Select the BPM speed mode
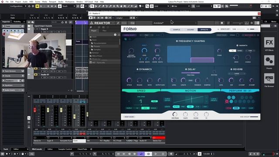The image size is (279, 157). [x=145, y=108]
